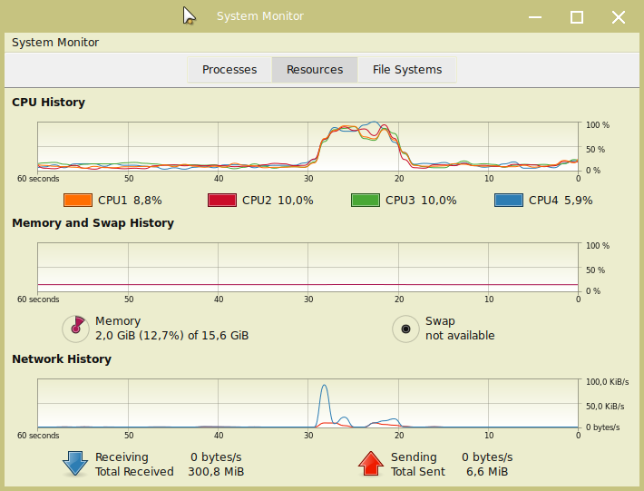Click the blue Receiving arrow icon
644x491 pixels.
(x=75, y=464)
